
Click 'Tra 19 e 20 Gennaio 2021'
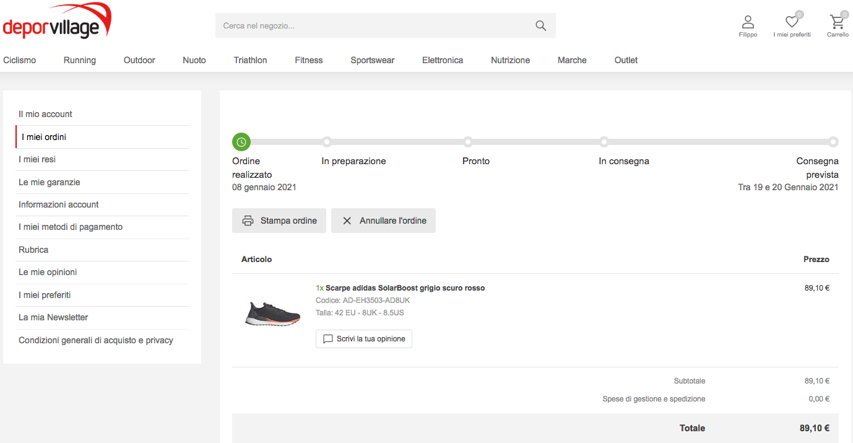click(788, 187)
